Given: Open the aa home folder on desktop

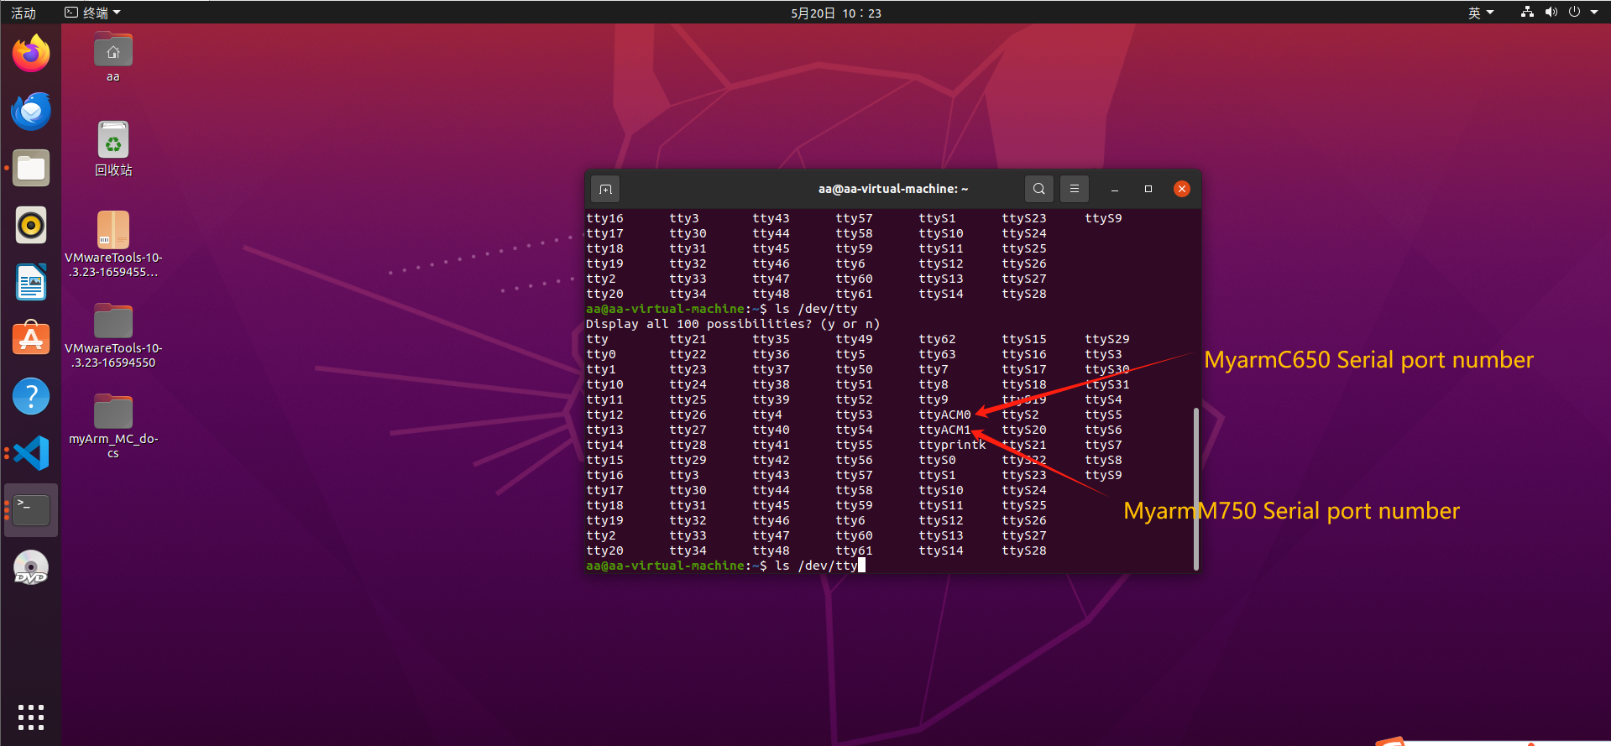Looking at the screenshot, I should click(x=112, y=57).
